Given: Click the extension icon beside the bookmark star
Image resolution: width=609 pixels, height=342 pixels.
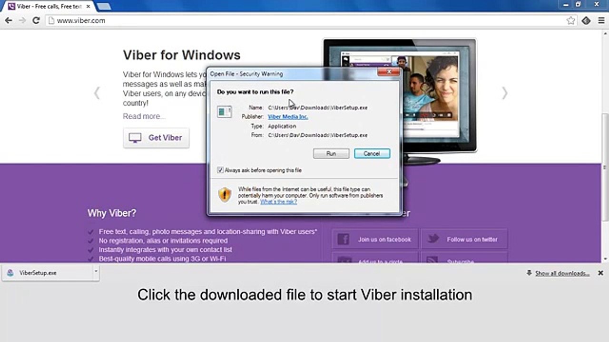Looking at the screenshot, I should [586, 20].
